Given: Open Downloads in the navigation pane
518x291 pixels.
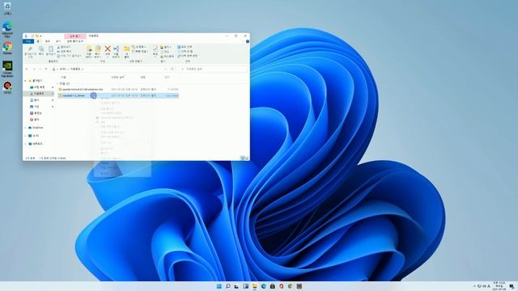Looking at the screenshot, I should click(39, 94).
